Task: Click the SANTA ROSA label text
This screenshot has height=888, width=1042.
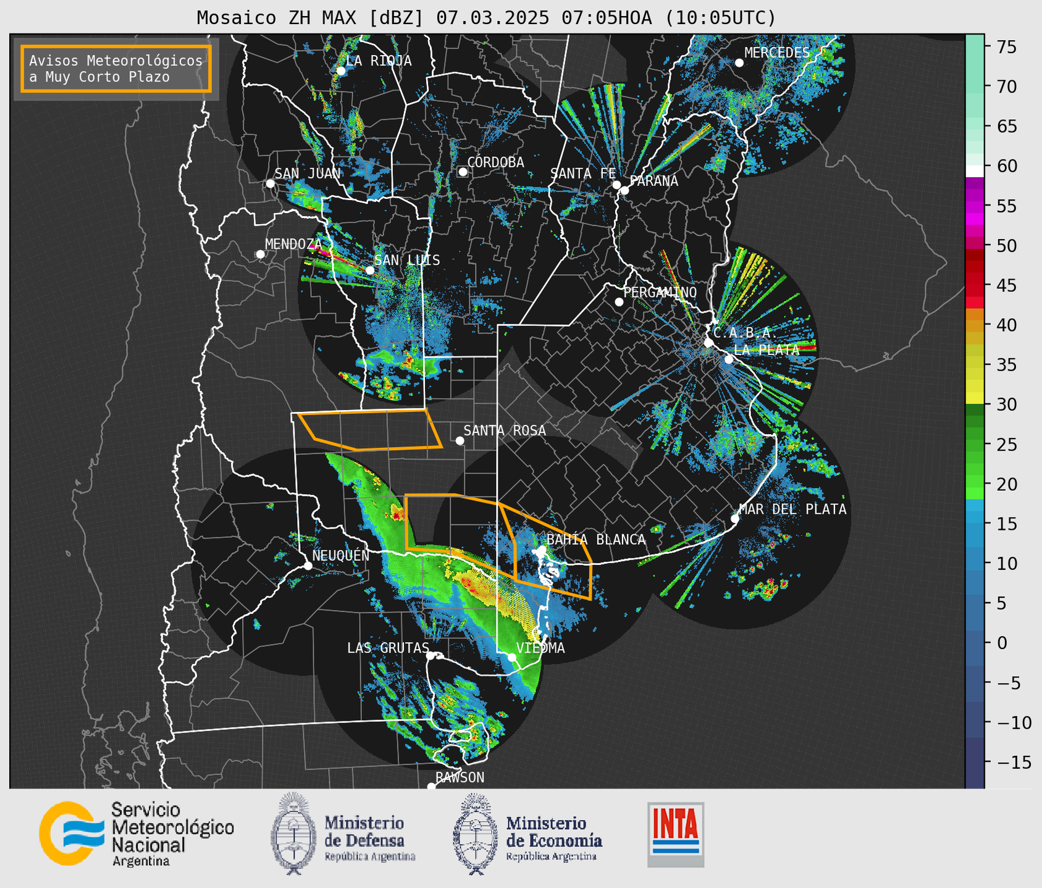Action: coord(505,430)
